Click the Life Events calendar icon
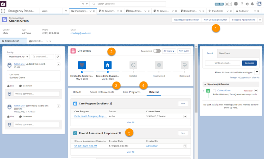This screenshot has width=264, height=159. click(73, 51)
